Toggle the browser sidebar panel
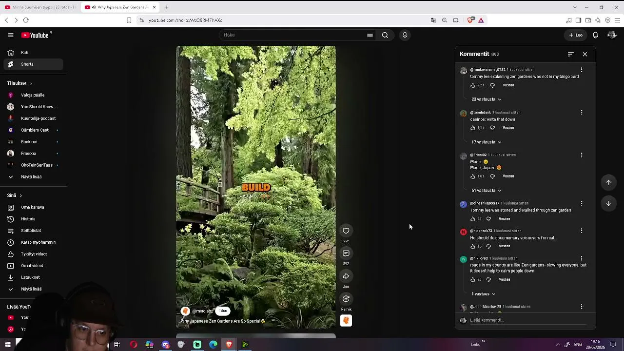 pos(578,20)
